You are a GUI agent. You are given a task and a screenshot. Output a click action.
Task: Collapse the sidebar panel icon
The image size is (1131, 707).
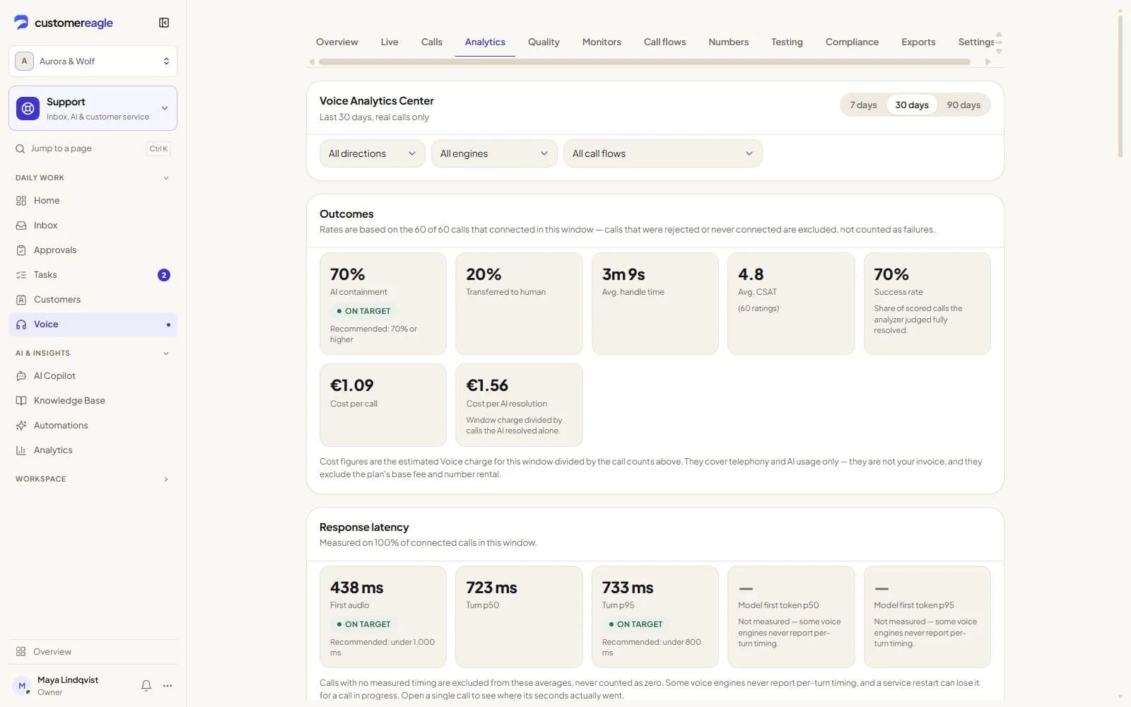[164, 23]
